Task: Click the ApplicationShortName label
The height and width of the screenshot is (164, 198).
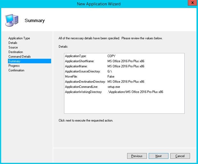Action: coord(80,61)
